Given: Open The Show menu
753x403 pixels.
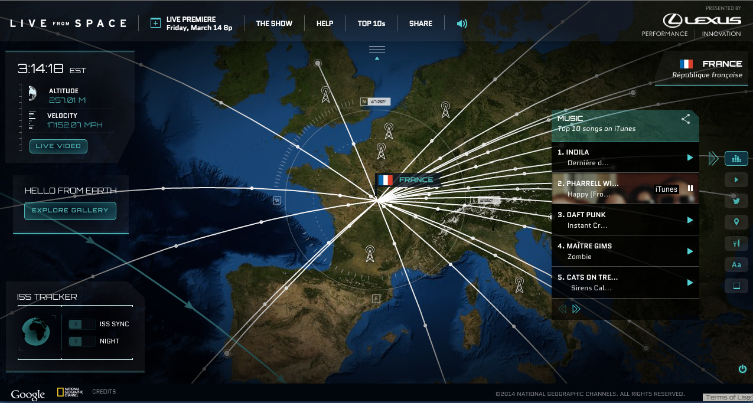Looking at the screenshot, I should tap(274, 24).
